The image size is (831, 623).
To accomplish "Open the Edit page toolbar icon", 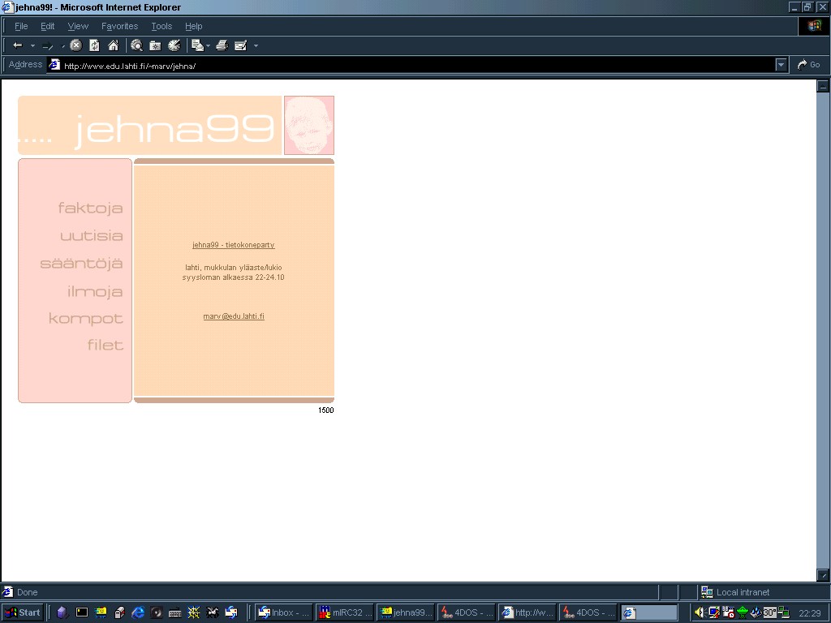I will coord(240,45).
